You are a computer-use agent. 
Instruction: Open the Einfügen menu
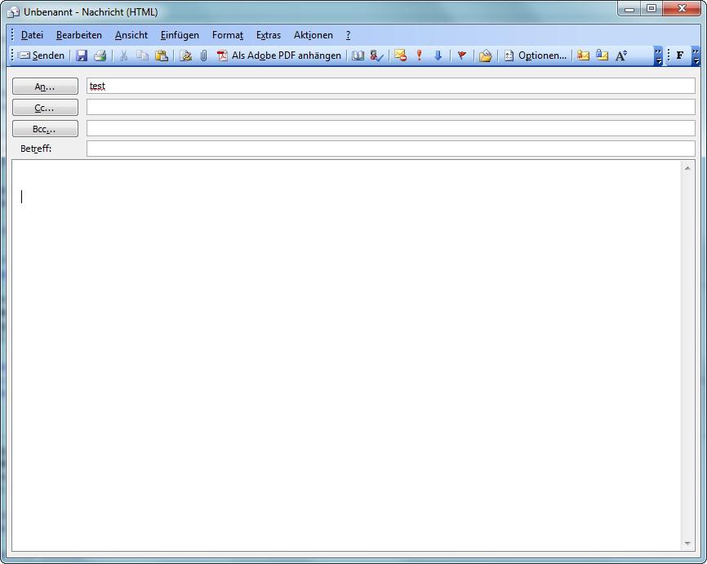click(x=180, y=35)
